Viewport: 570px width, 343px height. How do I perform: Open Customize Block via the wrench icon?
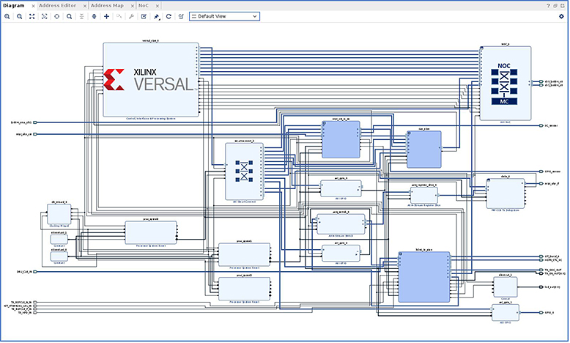tap(132, 16)
